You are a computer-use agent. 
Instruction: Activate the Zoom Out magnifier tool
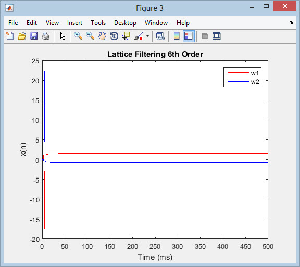pyautogui.click(x=90, y=36)
